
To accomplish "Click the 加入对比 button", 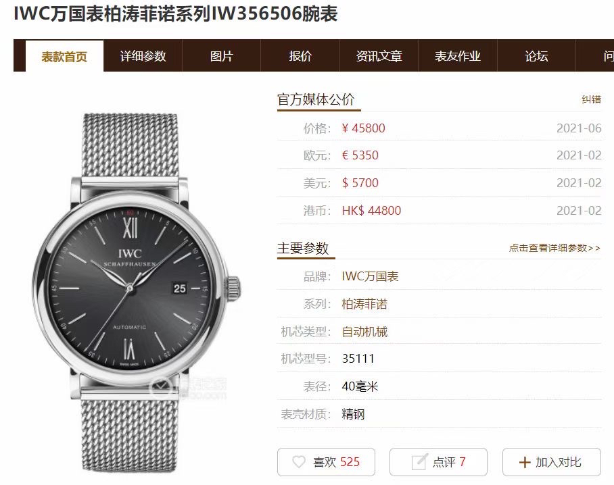I will coord(552,462).
